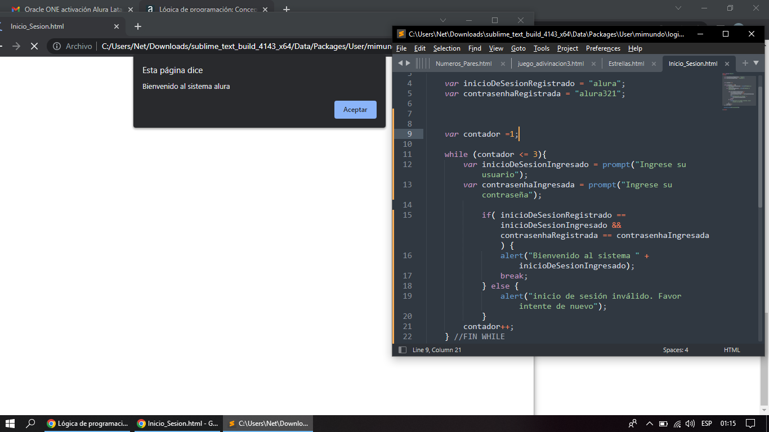Switch to Numeros_Pares.html tab in Sublime
Viewport: 769px width, 432px height.
click(463, 64)
